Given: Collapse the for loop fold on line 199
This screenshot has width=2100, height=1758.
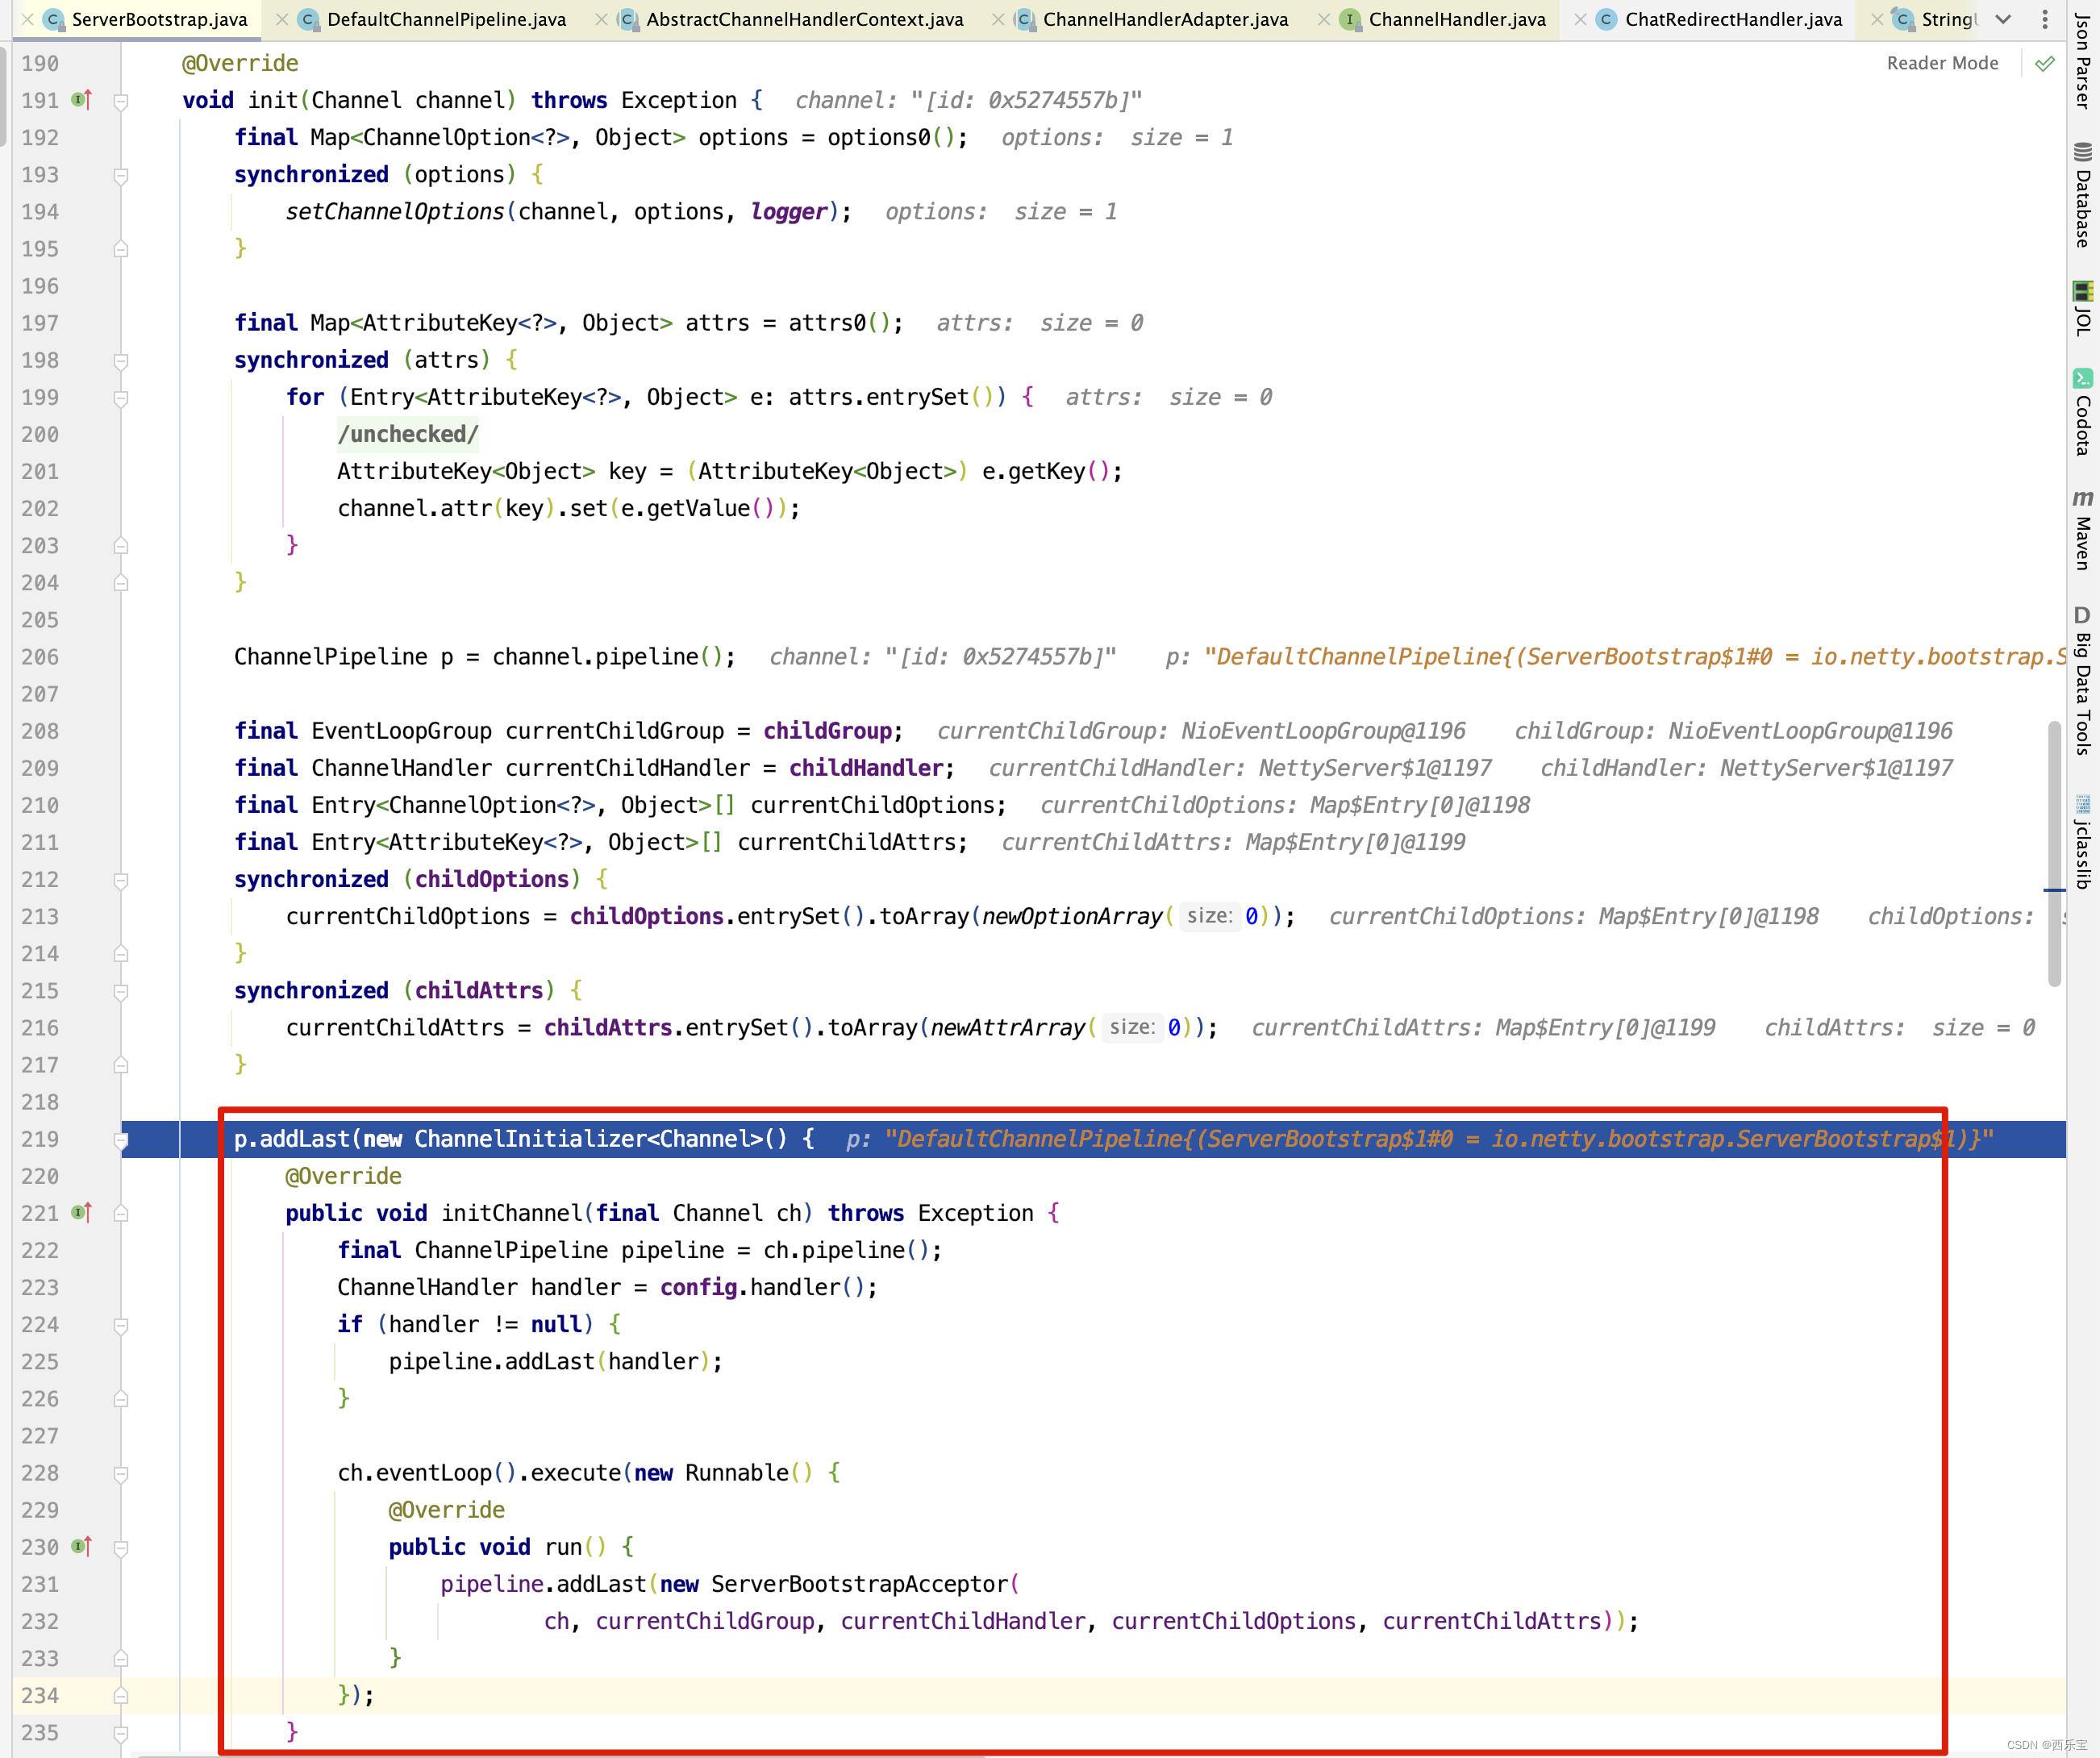Looking at the screenshot, I should click(121, 398).
